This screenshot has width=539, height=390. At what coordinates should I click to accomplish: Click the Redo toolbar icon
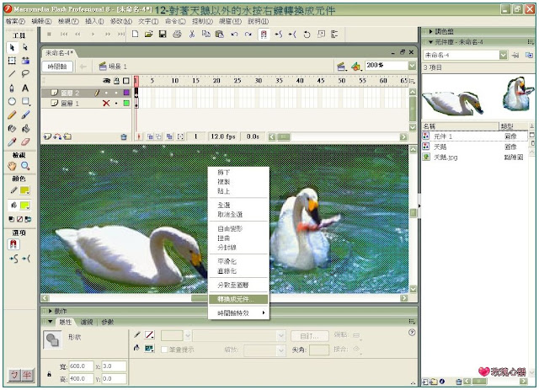coord(248,34)
